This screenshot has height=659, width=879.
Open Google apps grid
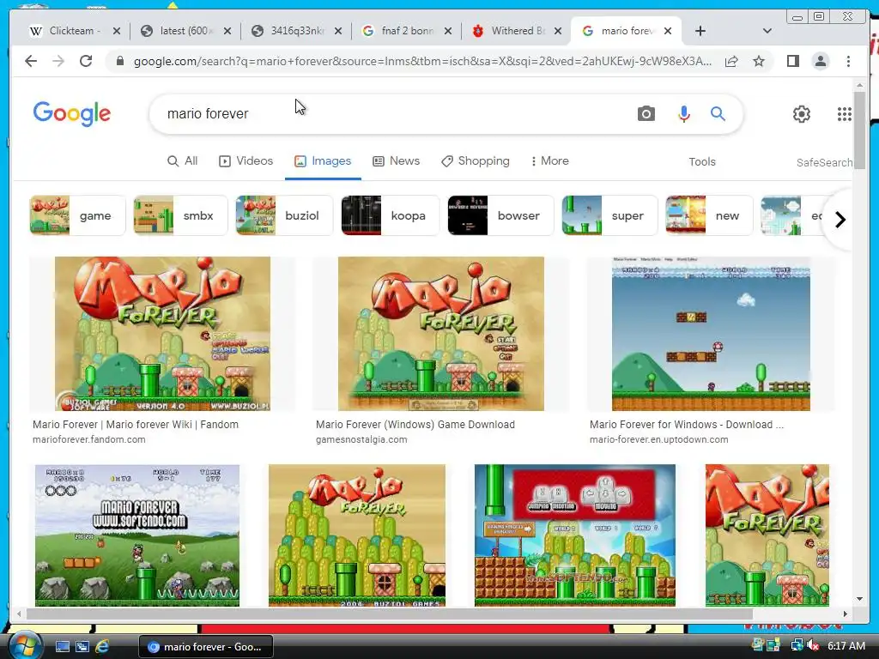[x=845, y=114]
